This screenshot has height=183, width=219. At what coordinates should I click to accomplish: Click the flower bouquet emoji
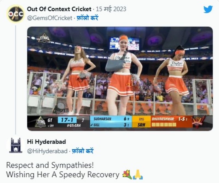(127, 175)
